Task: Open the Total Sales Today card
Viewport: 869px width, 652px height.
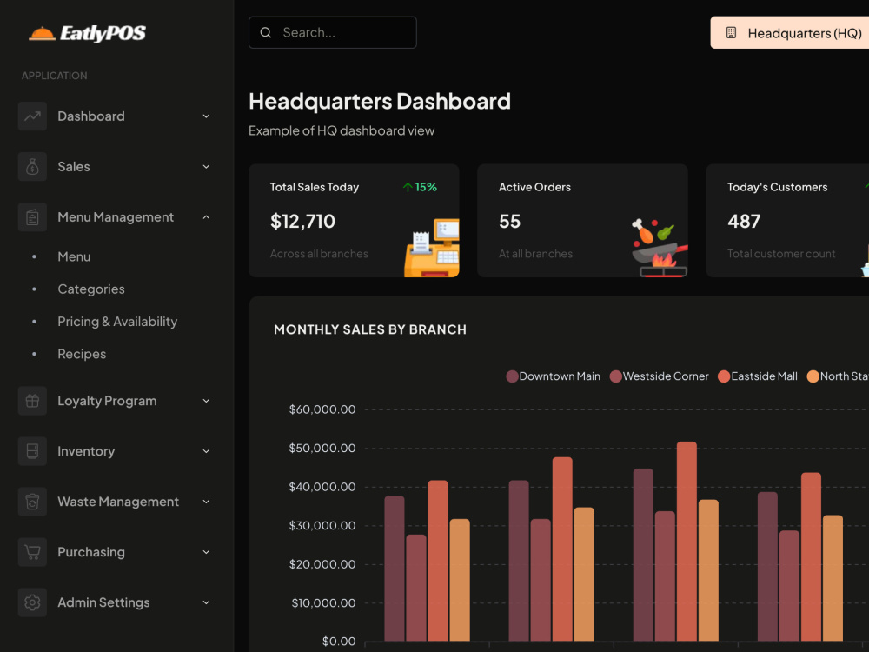Action: coord(354,221)
